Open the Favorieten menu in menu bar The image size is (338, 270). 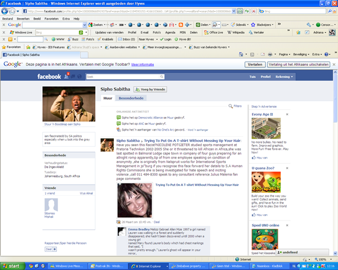pos(51,19)
